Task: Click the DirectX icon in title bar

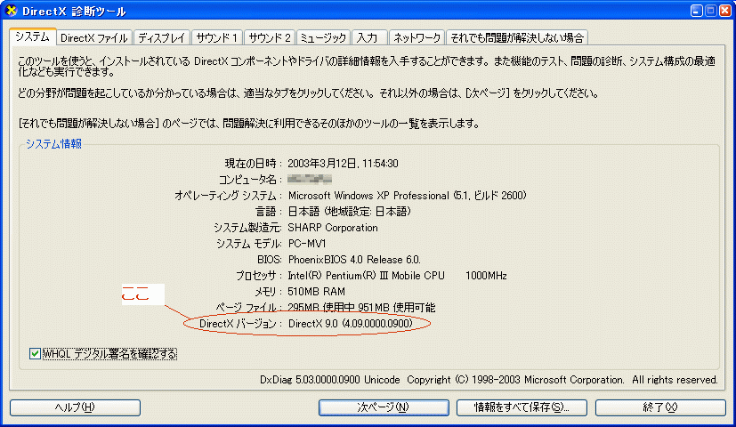Action: (x=11, y=11)
